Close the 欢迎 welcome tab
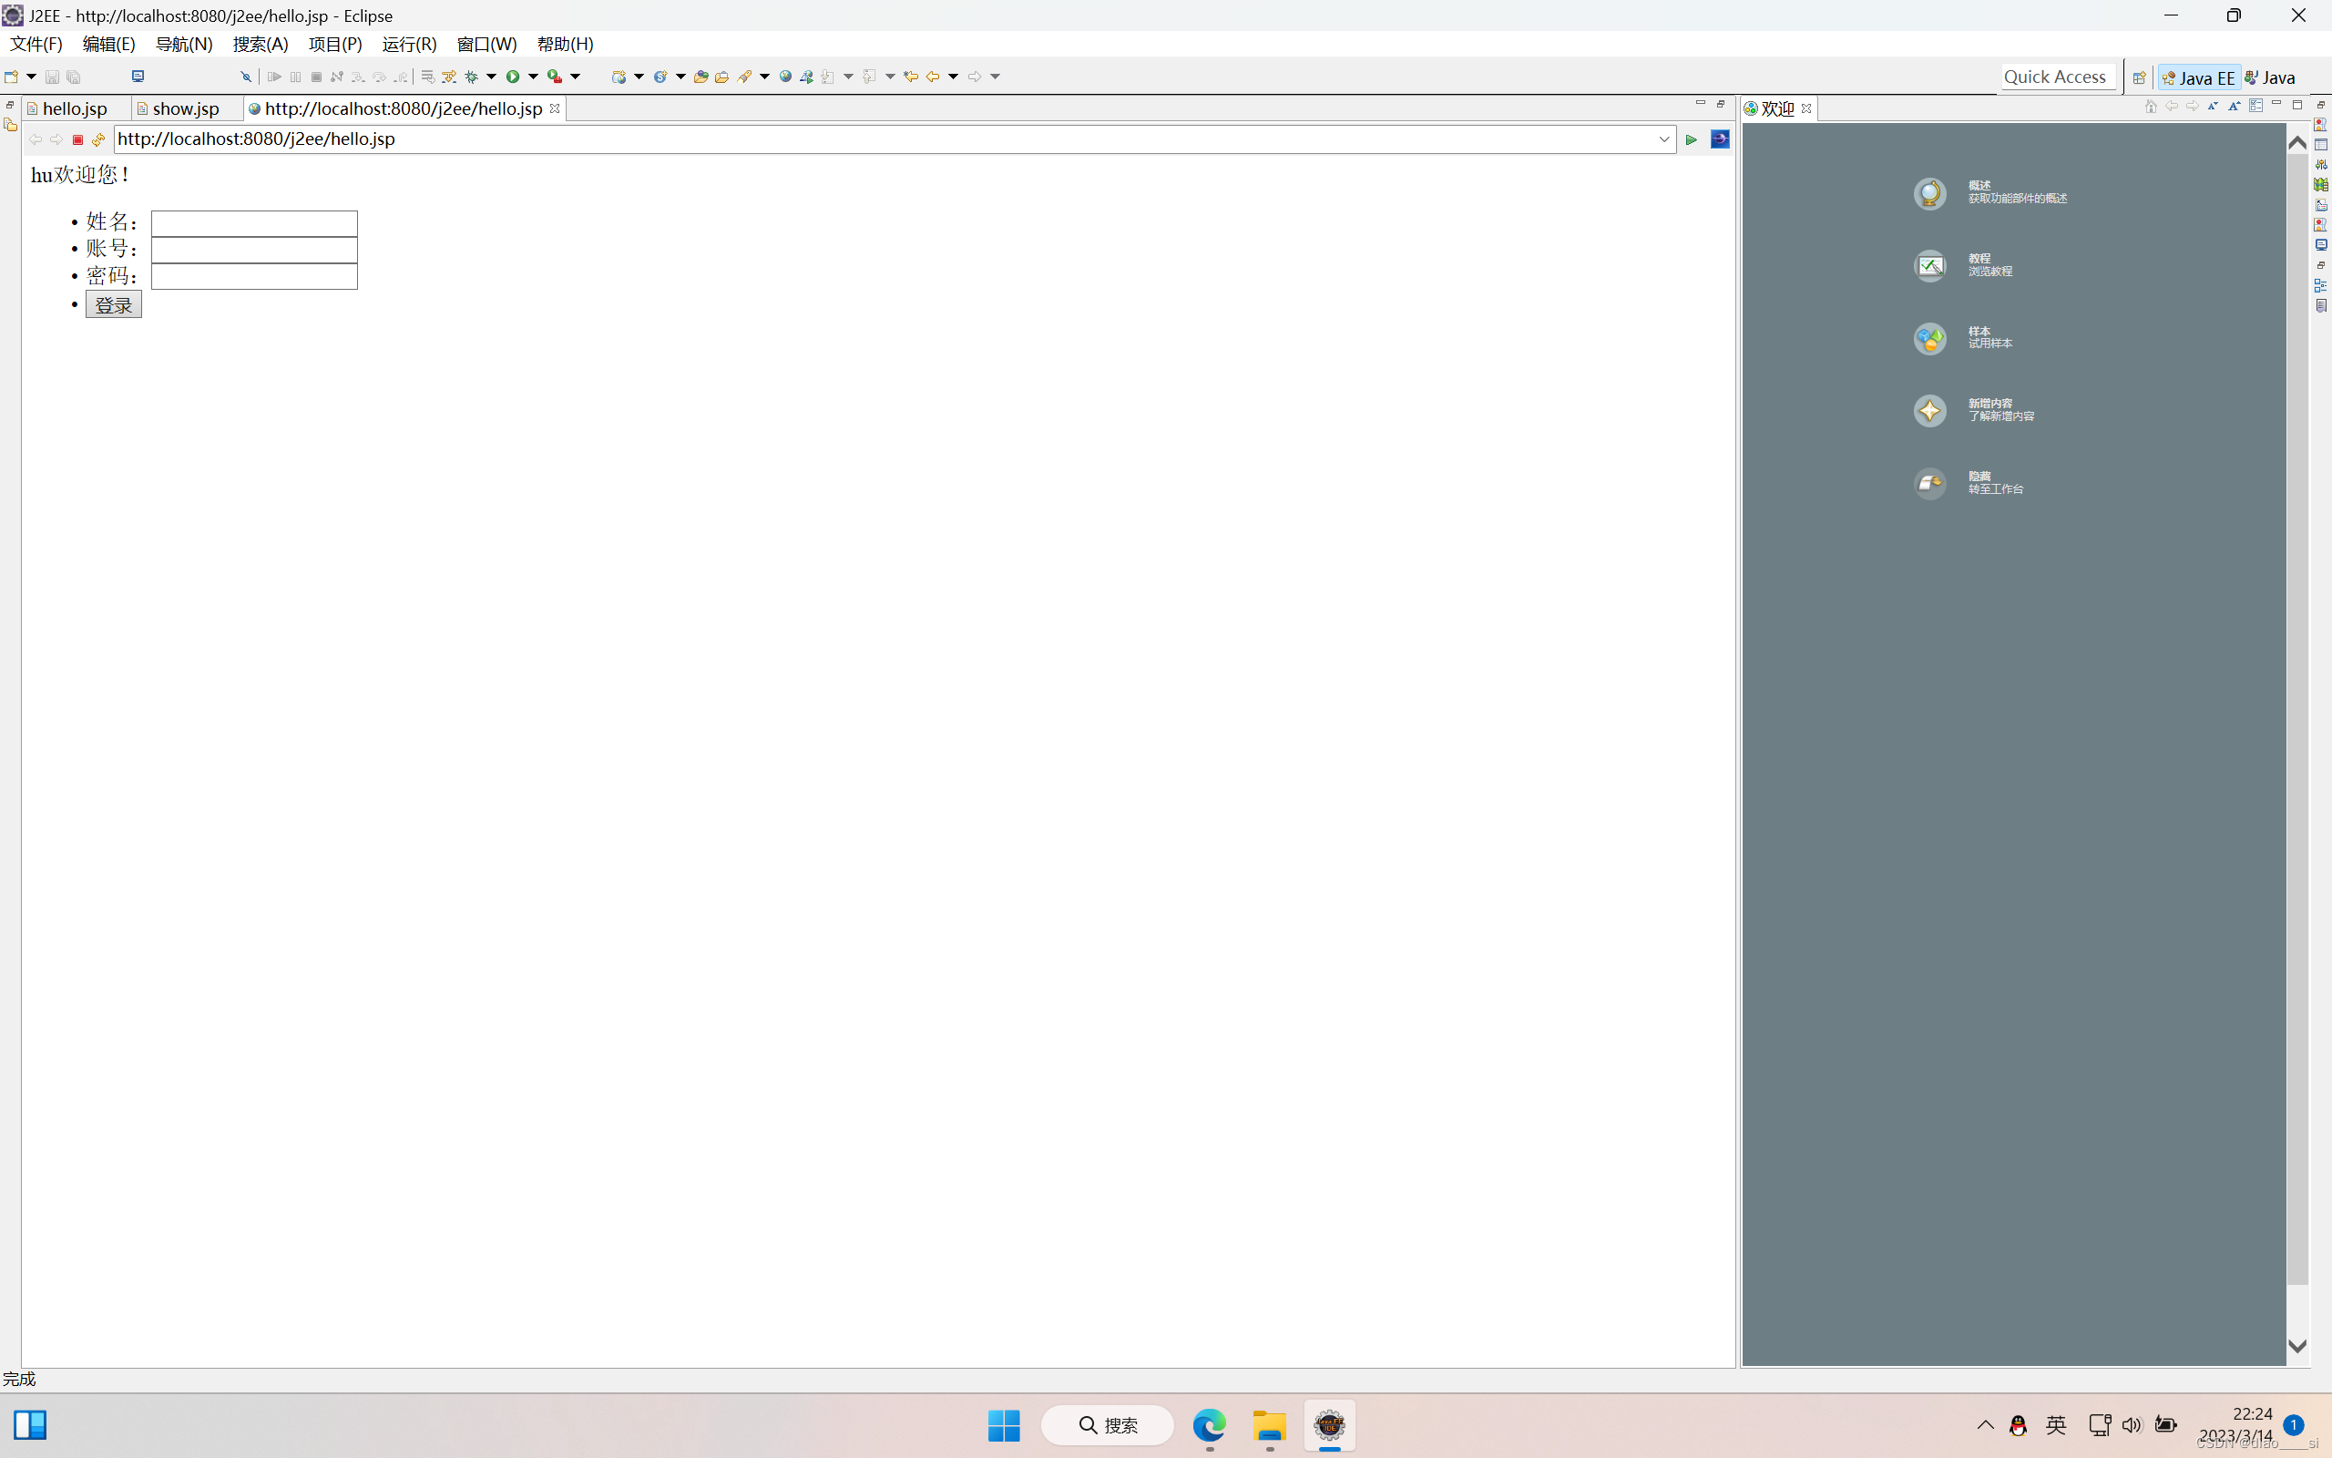 pyautogui.click(x=1806, y=109)
